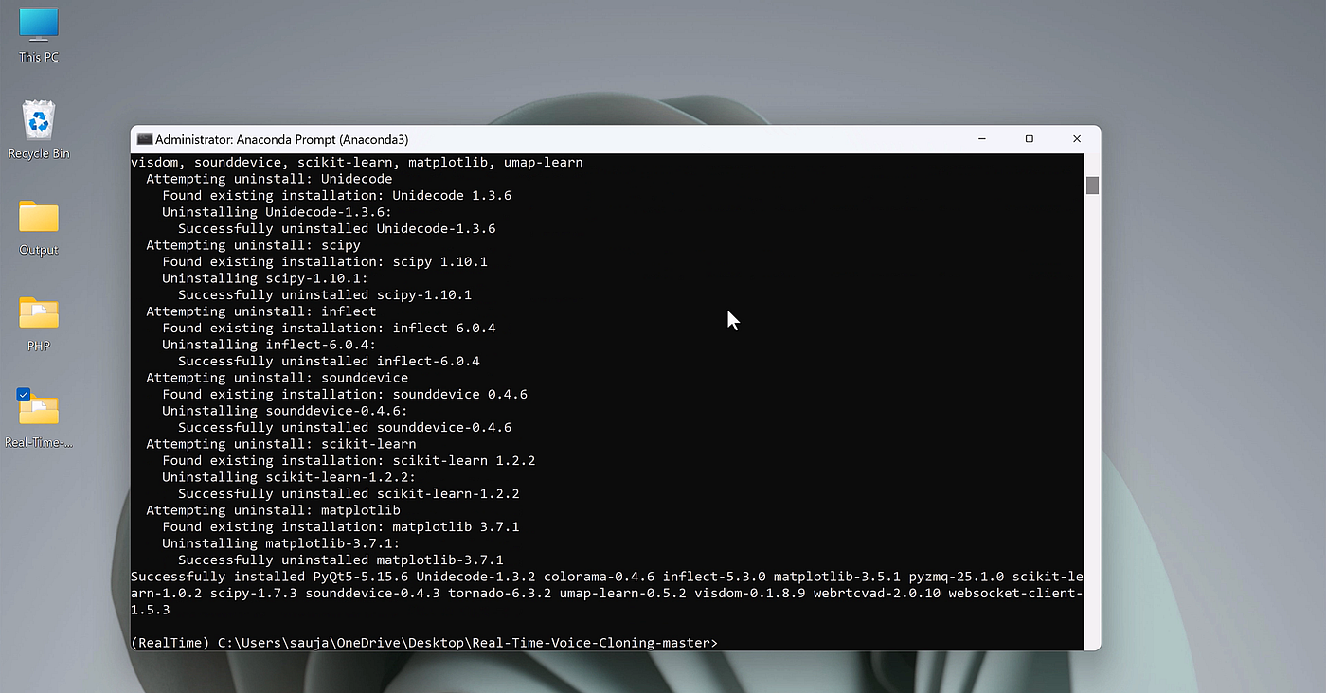This screenshot has width=1326, height=693.
Task: Select the Output folder on desktop
Action: pyautogui.click(x=39, y=228)
